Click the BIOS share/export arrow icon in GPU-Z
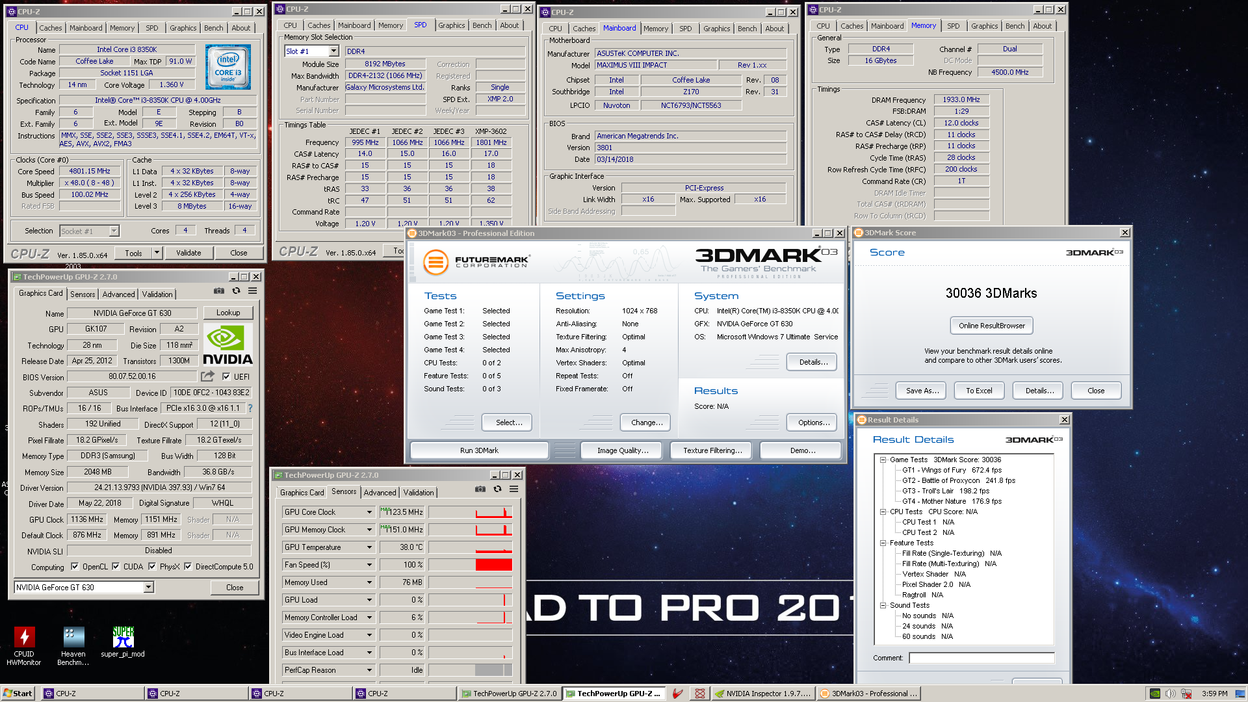Screen dimensions: 1248x702 coord(207,376)
